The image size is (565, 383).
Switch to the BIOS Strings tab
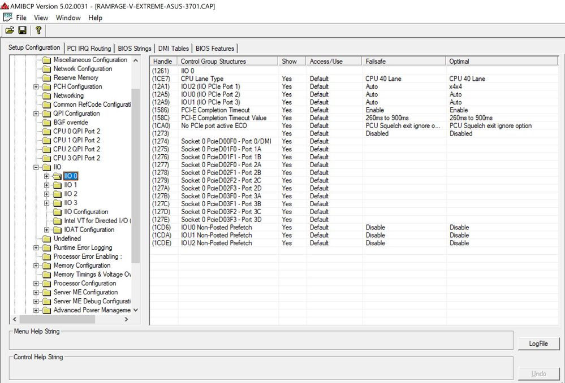tap(135, 48)
